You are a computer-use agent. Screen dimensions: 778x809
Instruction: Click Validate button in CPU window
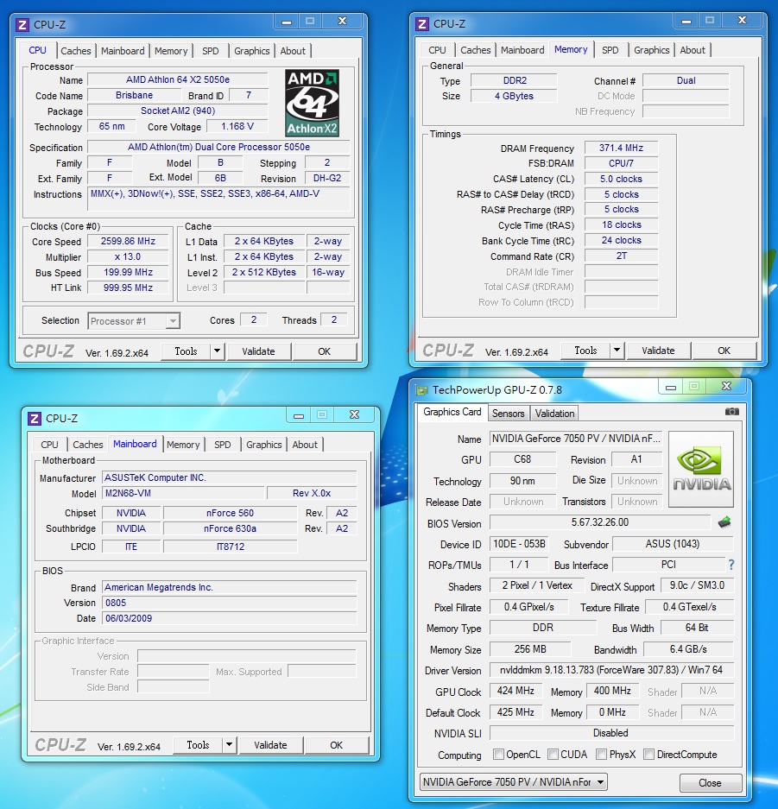258,351
